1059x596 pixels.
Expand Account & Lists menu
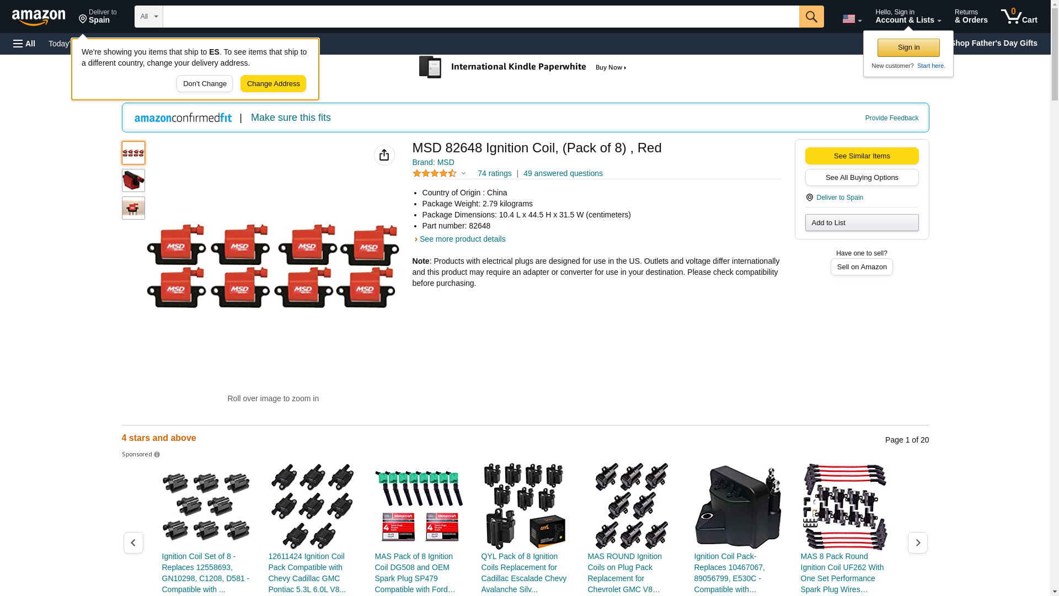tap(908, 17)
